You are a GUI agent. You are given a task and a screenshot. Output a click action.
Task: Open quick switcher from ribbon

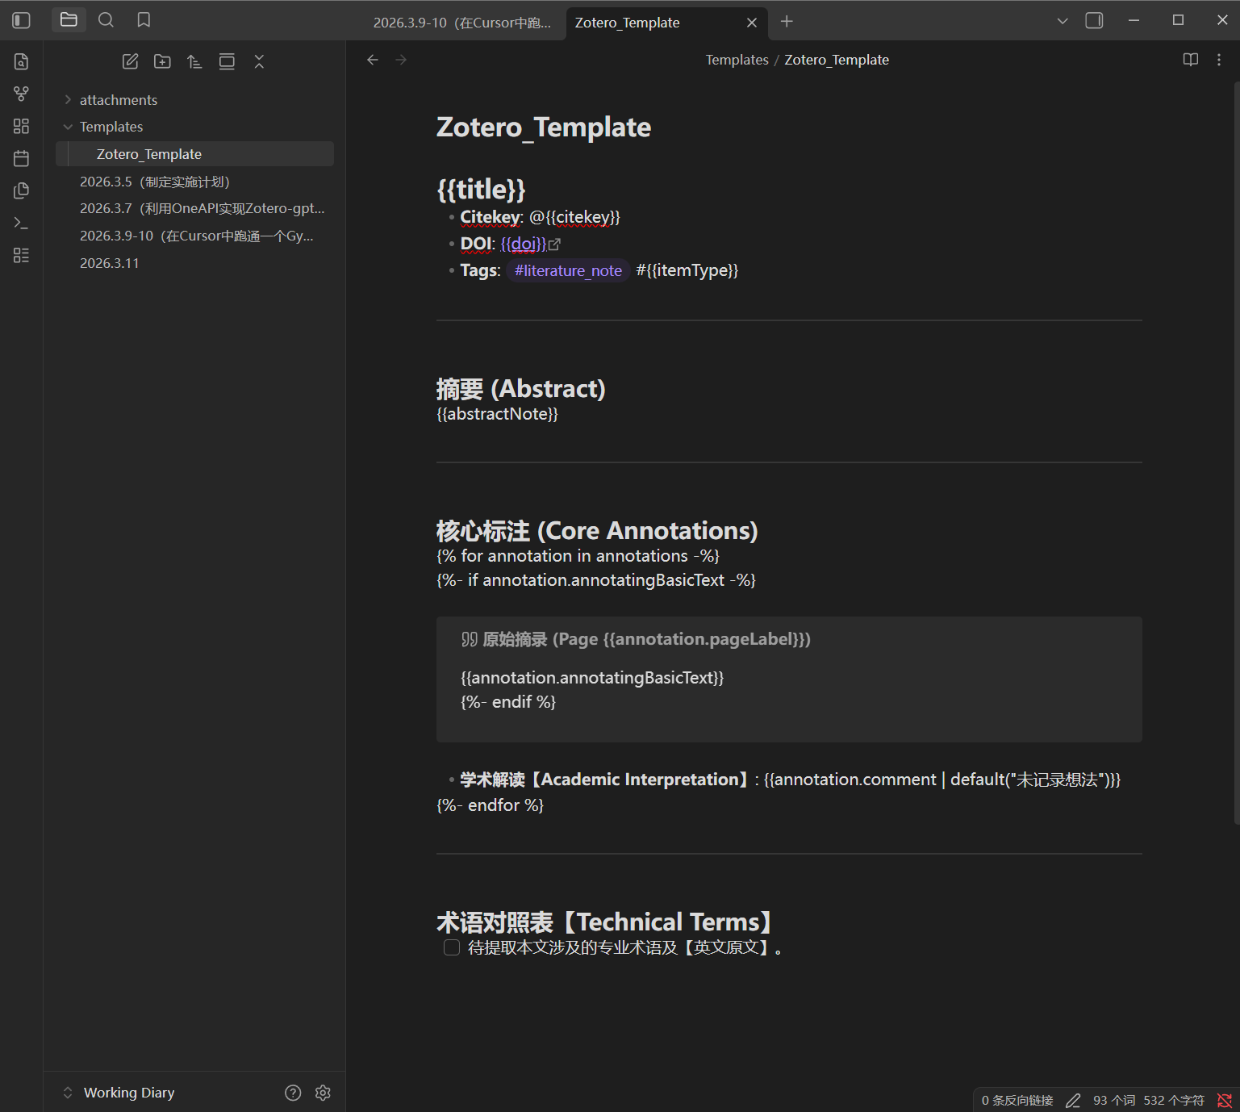coord(22,61)
